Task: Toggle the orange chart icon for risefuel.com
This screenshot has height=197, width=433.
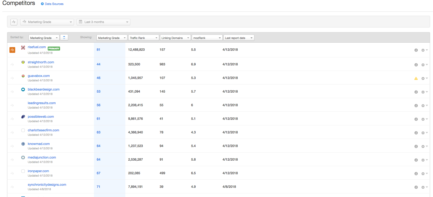Action: [x=12, y=50]
